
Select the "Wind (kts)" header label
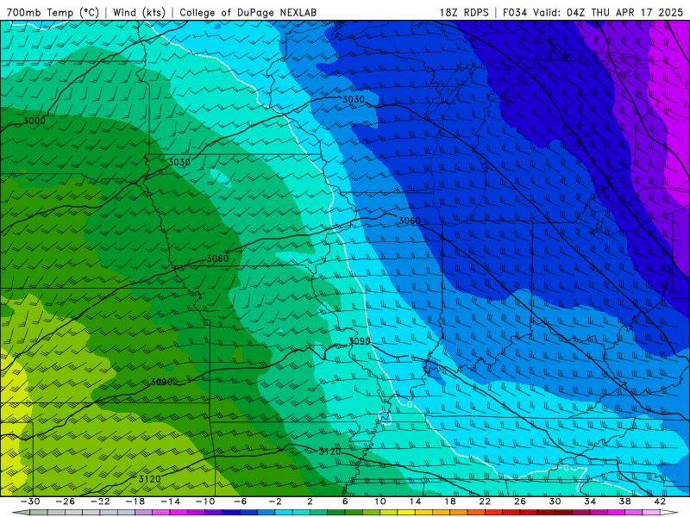[139, 12]
